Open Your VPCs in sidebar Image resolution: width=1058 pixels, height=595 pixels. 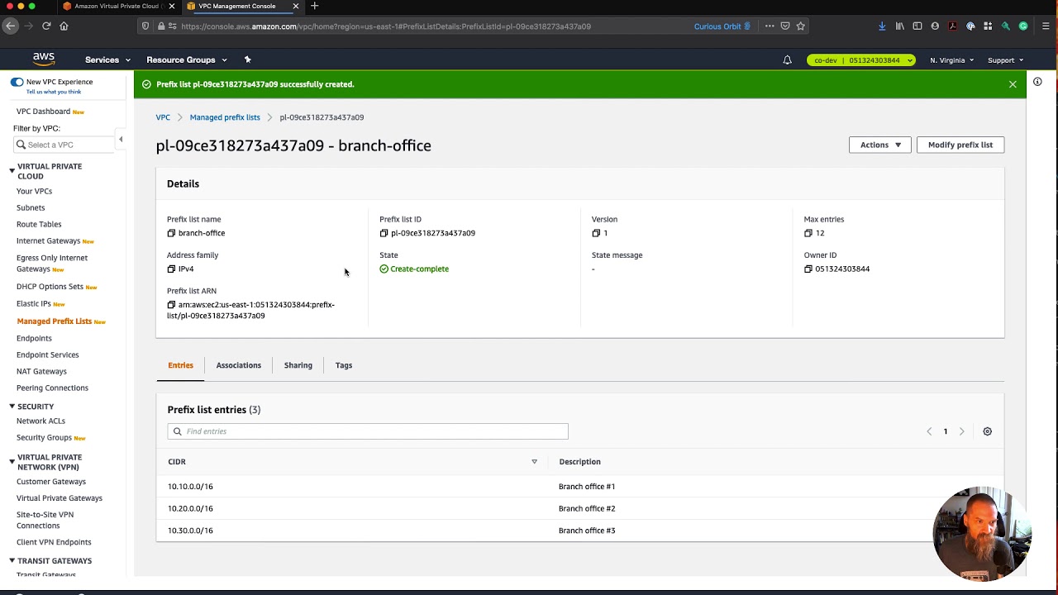coord(34,191)
